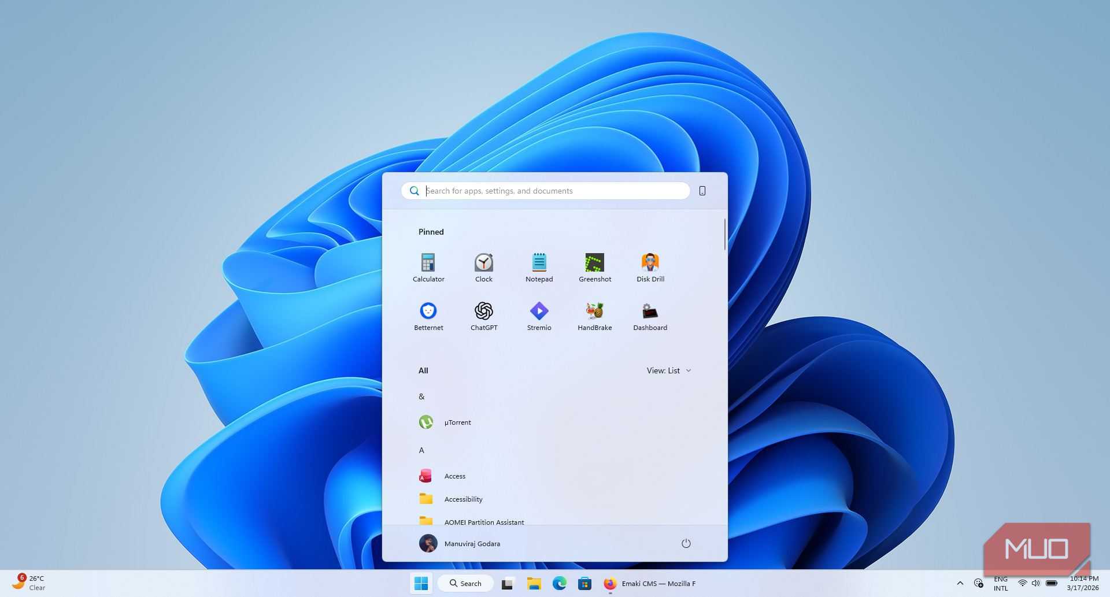The width and height of the screenshot is (1110, 597).
Task: Open the Copilot tray icon
Action: coord(978,583)
